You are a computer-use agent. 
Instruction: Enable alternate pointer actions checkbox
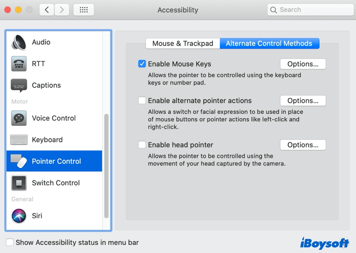coord(142,101)
